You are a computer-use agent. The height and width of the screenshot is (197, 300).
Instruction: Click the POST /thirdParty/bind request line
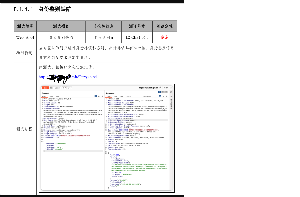[x=57, y=99]
